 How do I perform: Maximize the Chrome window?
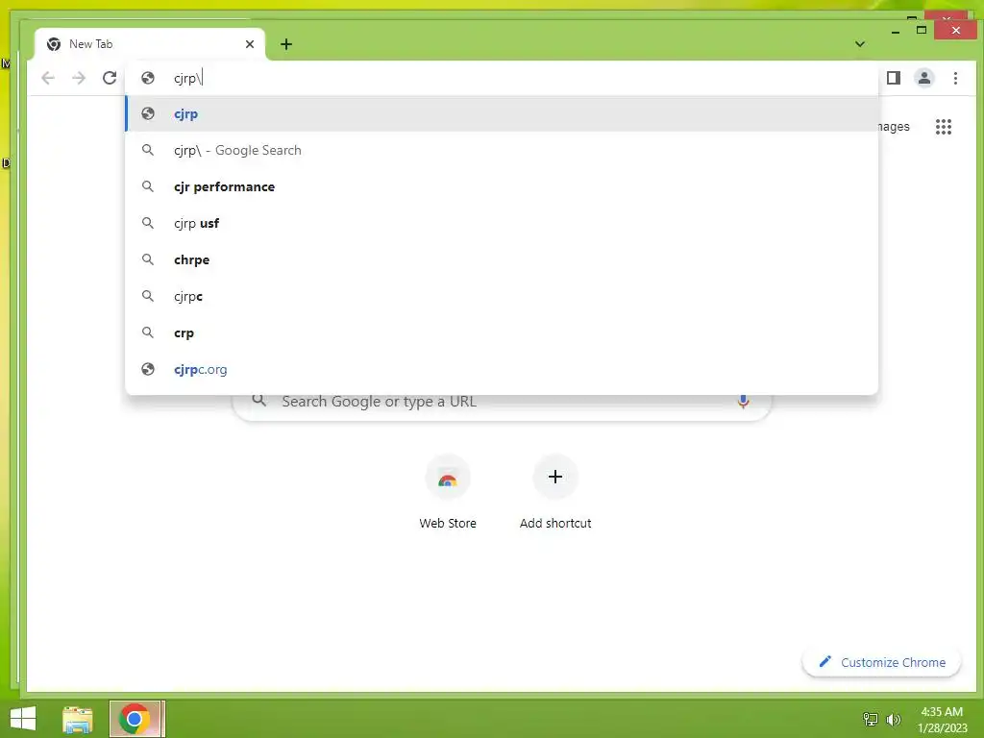(922, 30)
